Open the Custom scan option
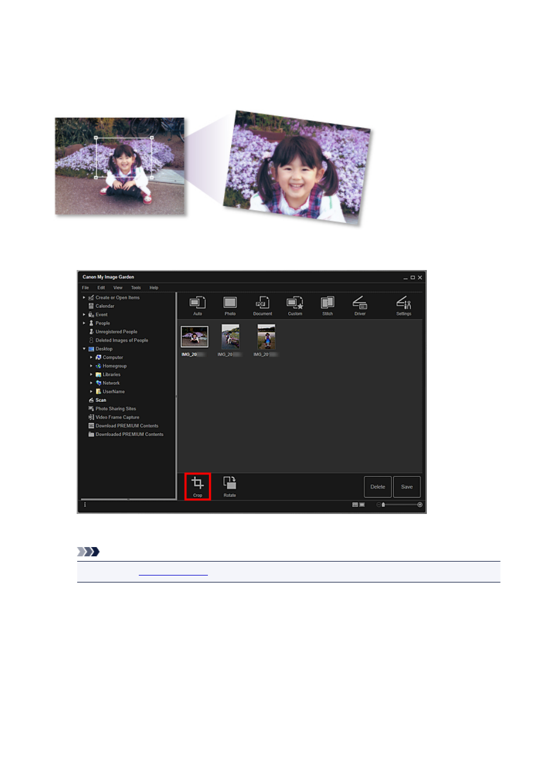This screenshot has width=554, height=784. (x=295, y=305)
